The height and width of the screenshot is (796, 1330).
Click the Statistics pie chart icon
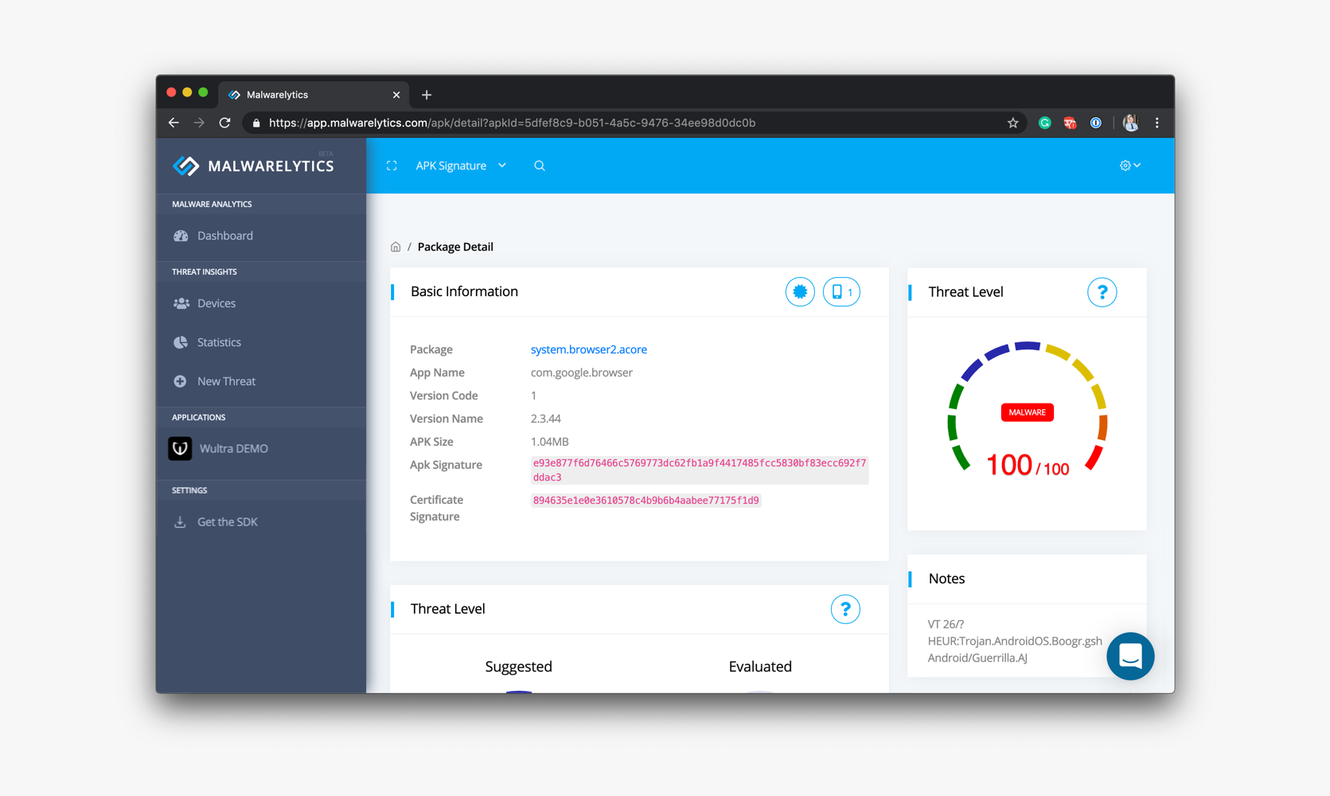tap(181, 342)
